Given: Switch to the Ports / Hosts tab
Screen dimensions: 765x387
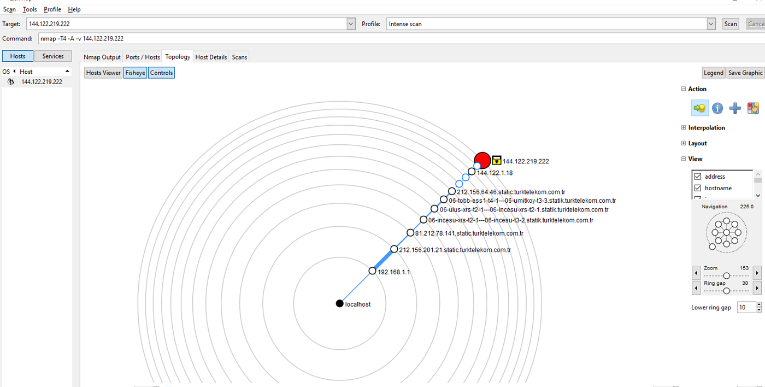Looking at the screenshot, I should (143, 57).
